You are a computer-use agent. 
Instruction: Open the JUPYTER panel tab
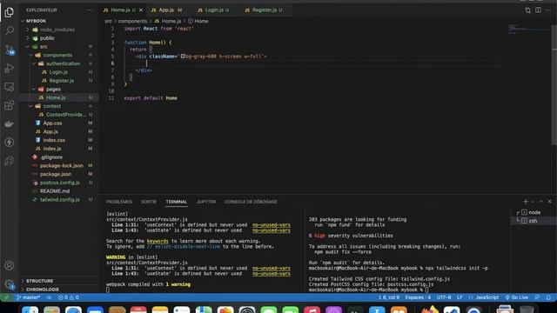tap(206, 202)
